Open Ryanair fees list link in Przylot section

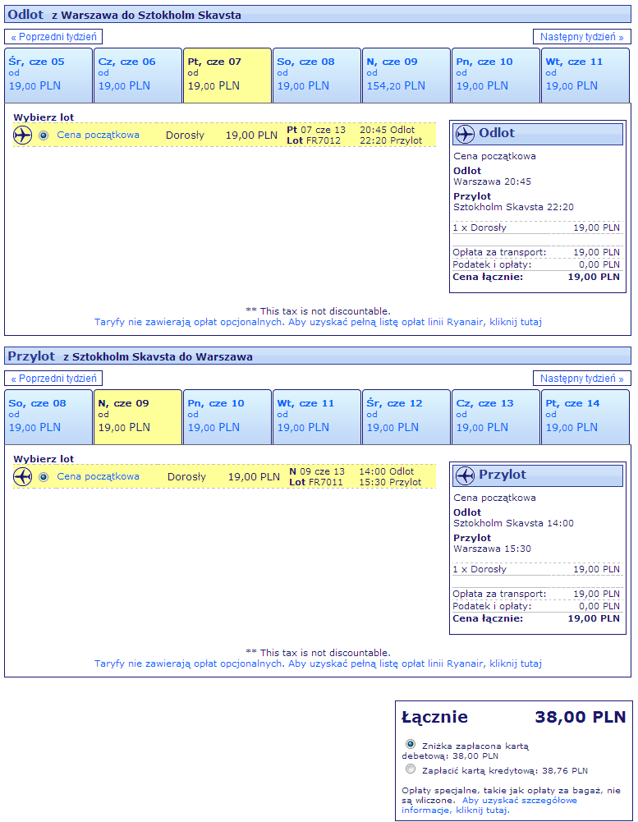(318, 664)
